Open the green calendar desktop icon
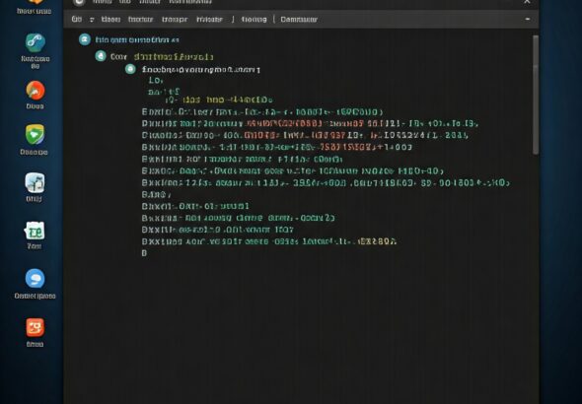Viewport: 582px width, 404px height. pos(35,231)
